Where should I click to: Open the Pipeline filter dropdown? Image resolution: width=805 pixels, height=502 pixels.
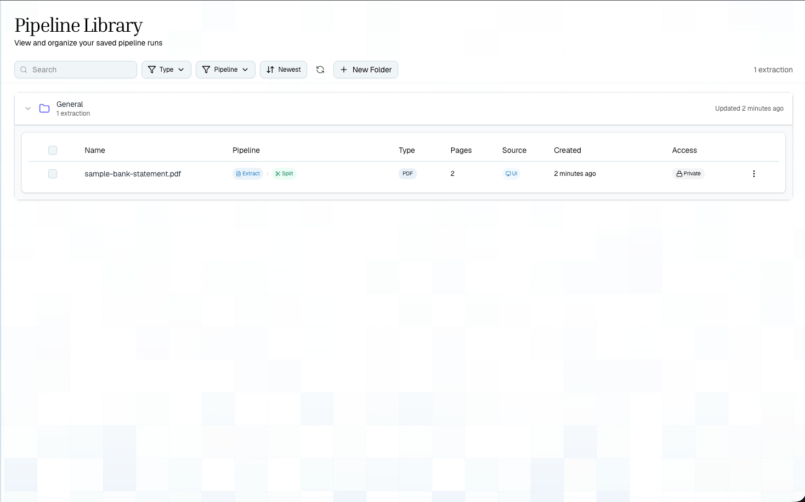tap(225, 70)
